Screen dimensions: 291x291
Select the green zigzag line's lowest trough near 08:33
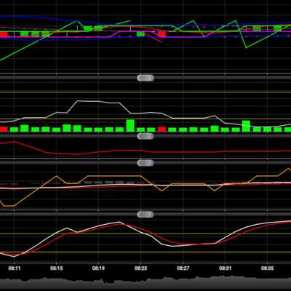coord(246,48)
